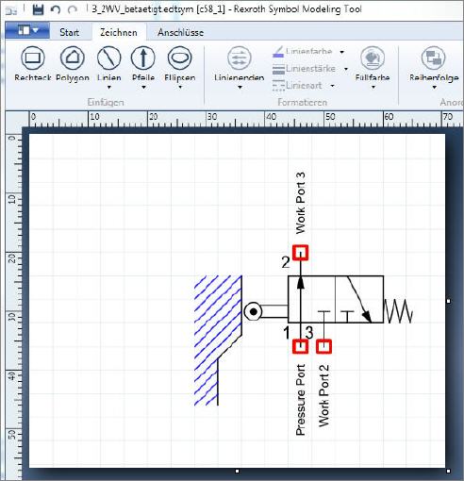Undo the last action
Image resolution: width=464 pixels, height=481 pixels.
coord(56,9)
